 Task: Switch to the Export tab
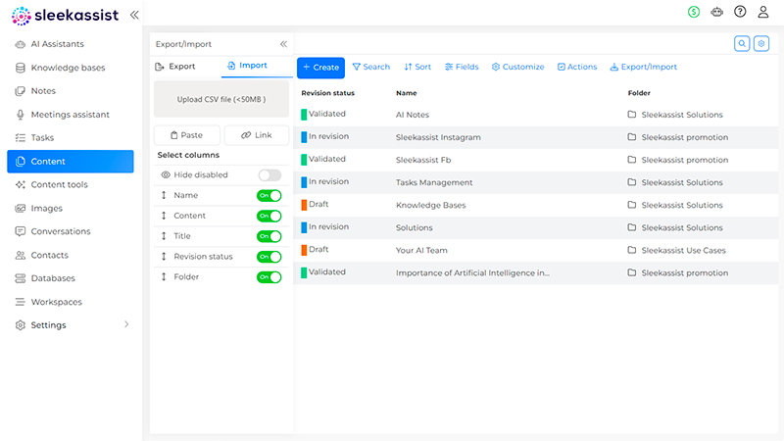[175, 66]
